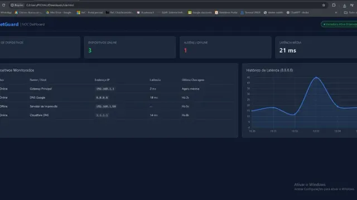
Task: Click the 2 ms latency cell
Action: tap(153, 89)
